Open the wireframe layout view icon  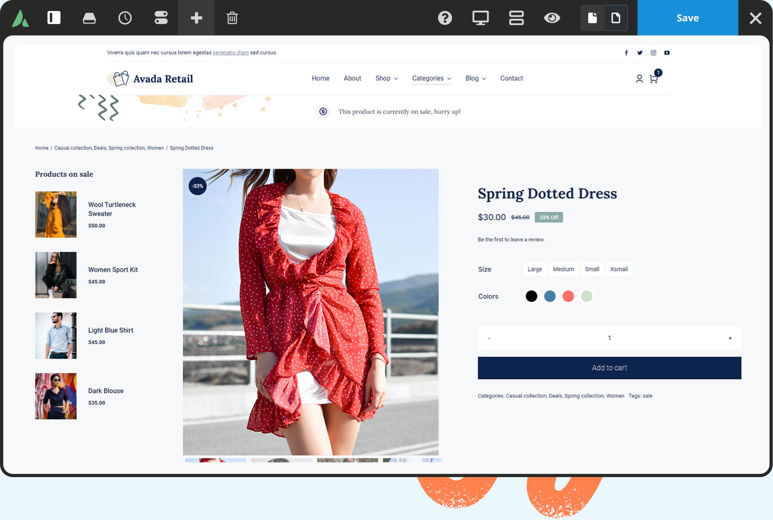pos(516,18)
